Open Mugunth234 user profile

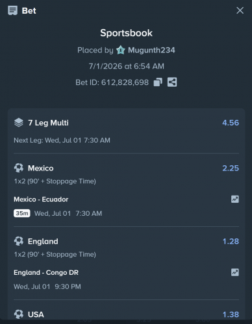pos(151,50)
